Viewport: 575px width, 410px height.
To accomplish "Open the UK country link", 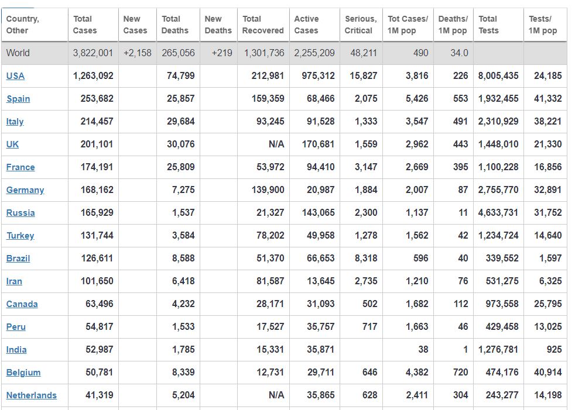I will pyautogui.click(x=12, y=144).
